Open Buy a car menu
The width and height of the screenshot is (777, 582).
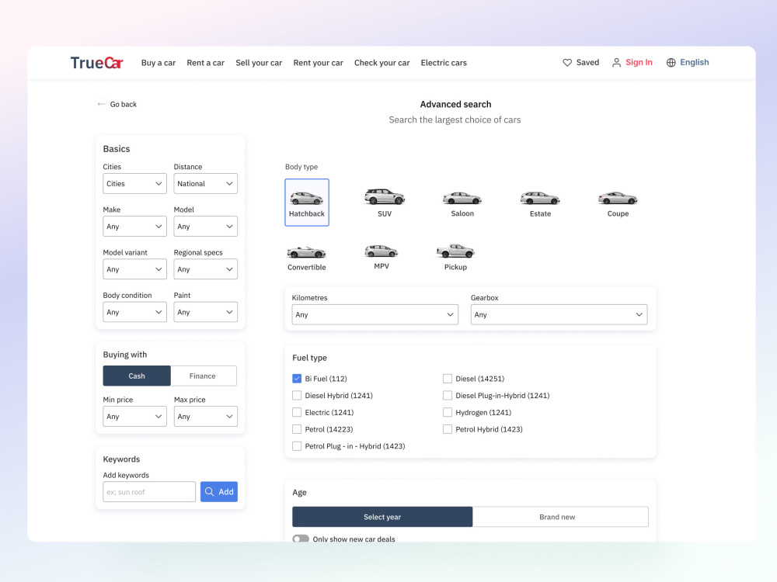pyautogui.click(x=159, y=63)
